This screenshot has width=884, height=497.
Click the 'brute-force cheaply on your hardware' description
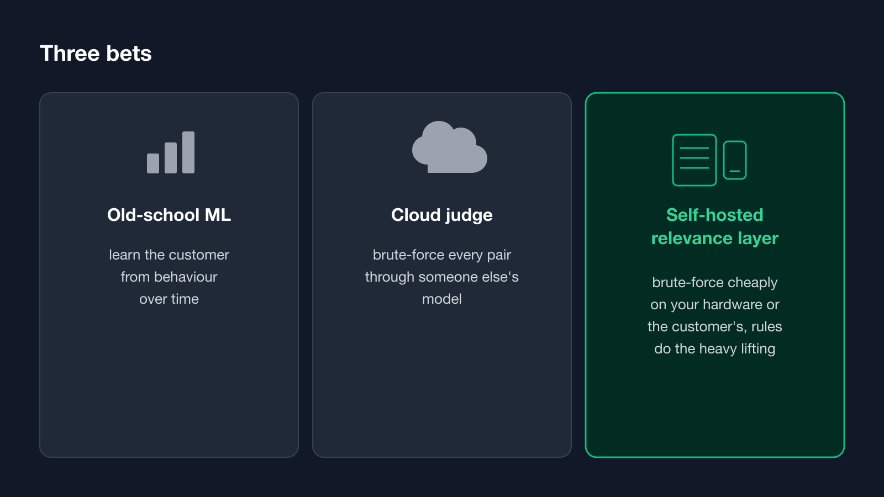pyautogui.click(x=715, y=315)
